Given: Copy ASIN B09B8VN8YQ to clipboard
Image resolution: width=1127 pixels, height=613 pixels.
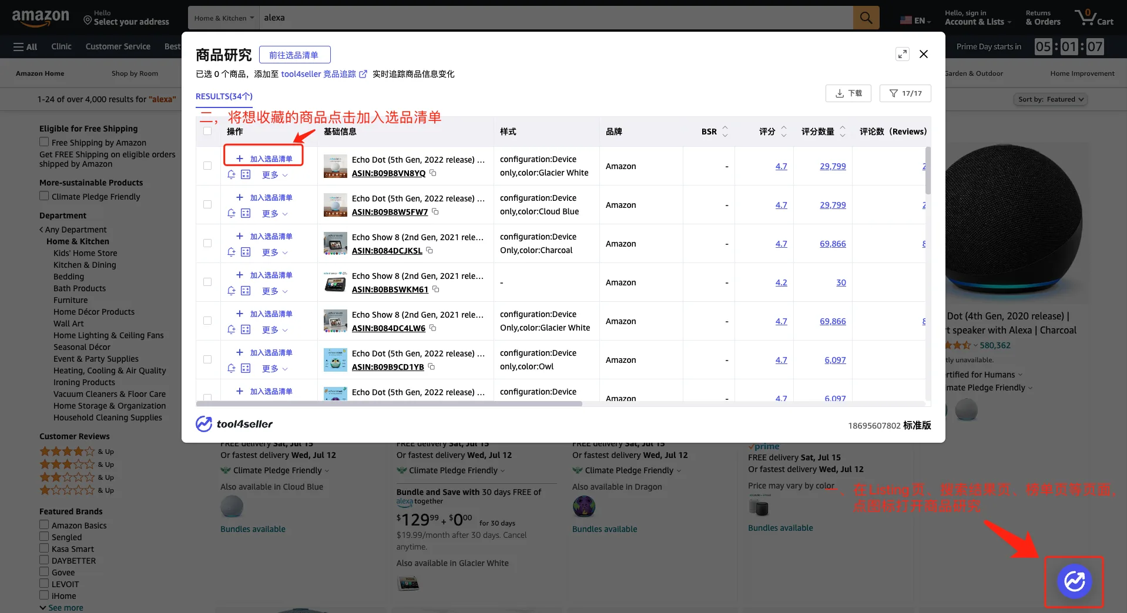Looking at the screenshot, I should [x=433, y=173].
